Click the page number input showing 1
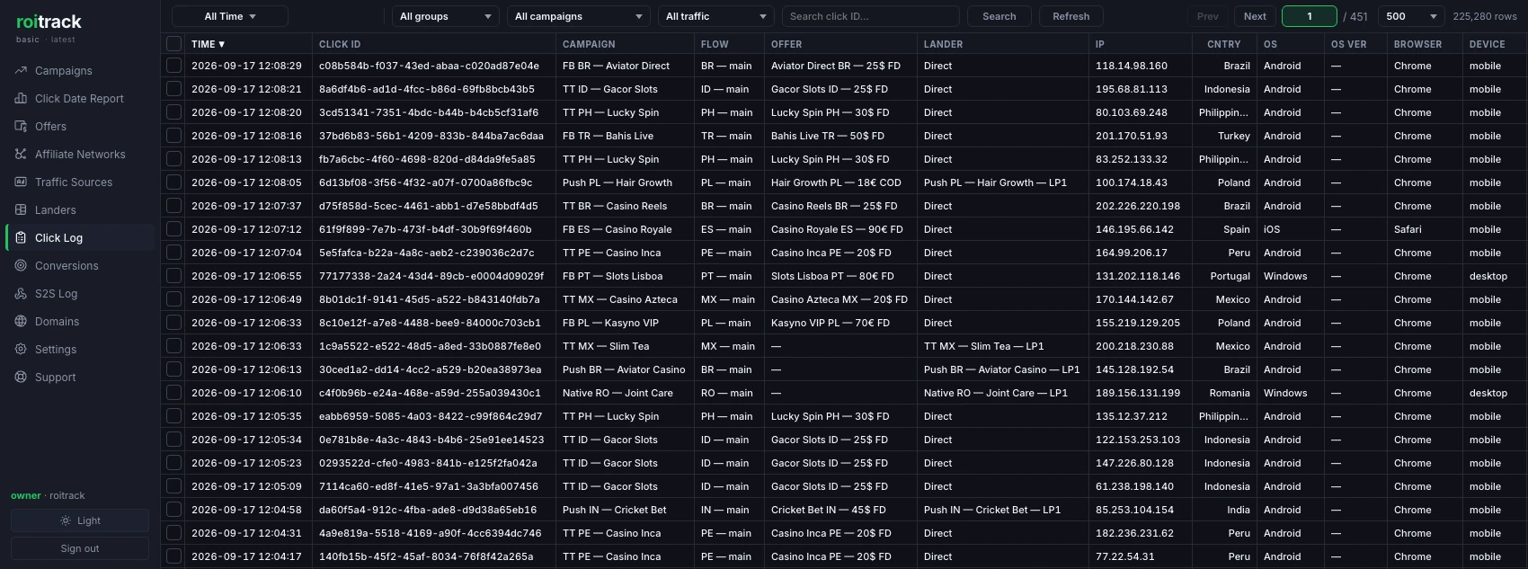Viewport: 1528px width, 569px height. (x=1310, y=16)
